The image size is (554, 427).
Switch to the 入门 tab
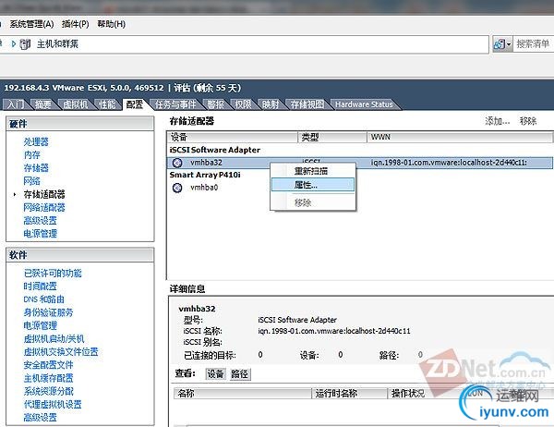click(16, 104)
